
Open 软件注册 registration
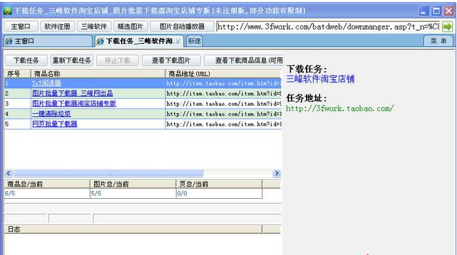(58, 27)
